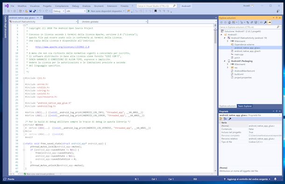The width and height of the screenshot is (285, 184).
Task: Click the Visual Studio logo icon
Action: click(x=7, y=6)
